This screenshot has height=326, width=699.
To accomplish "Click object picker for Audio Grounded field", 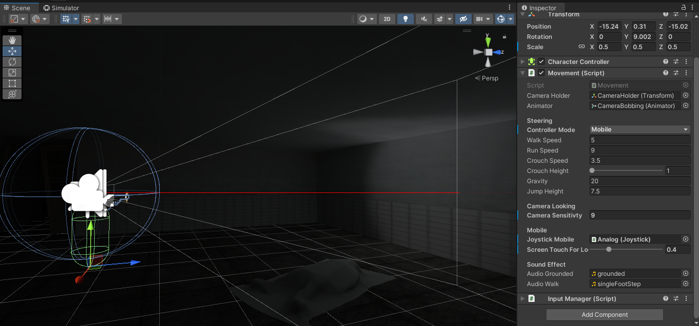I will pyautogui.click(x=686, y=273).
